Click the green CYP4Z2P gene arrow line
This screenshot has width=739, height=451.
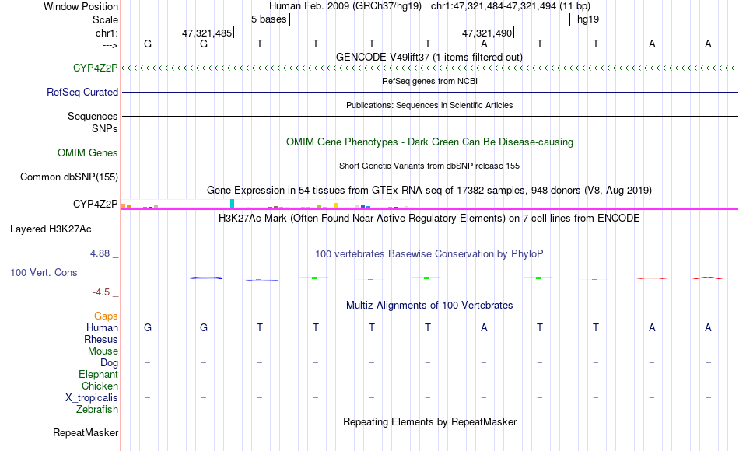point(429,68)
